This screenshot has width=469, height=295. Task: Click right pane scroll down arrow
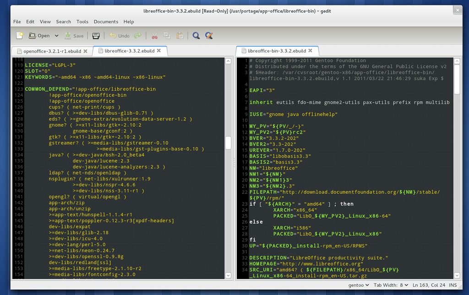(457, 275)
